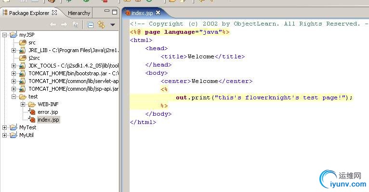Click the Copyright comment line in editor

click(249, 24)
